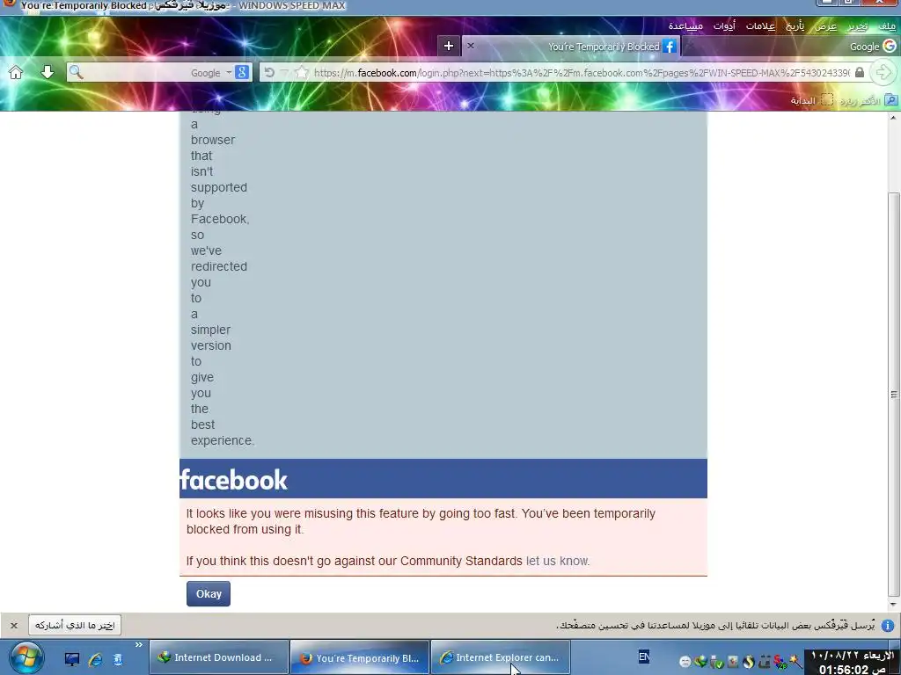The width and height of the screenshot is (901, 675).
Task: Click the bookmark star in address bar
Action: 302,72
